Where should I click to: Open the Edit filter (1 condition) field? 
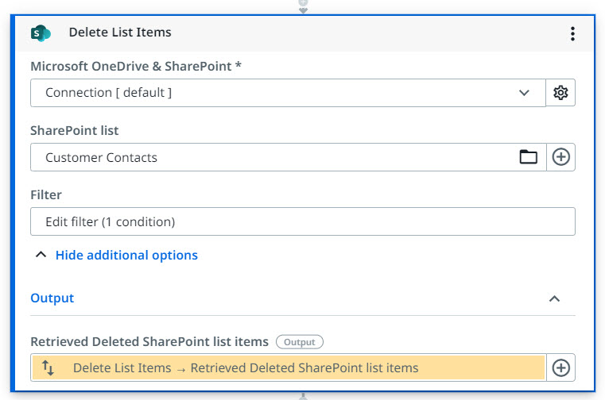coord(302,222)
